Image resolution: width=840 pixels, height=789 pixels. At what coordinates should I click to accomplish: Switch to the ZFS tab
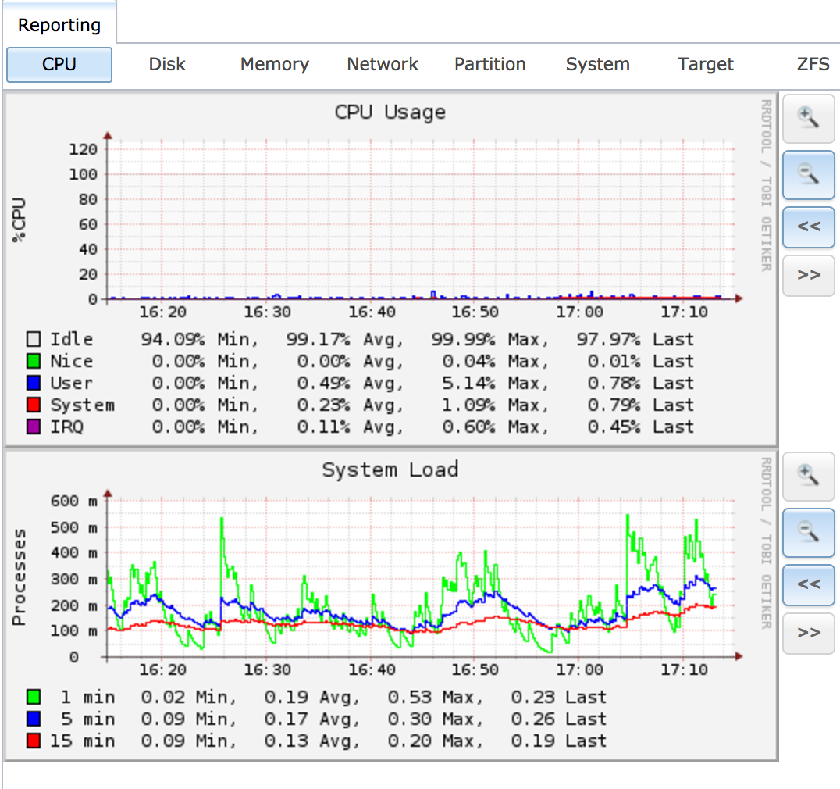[813, 64]
